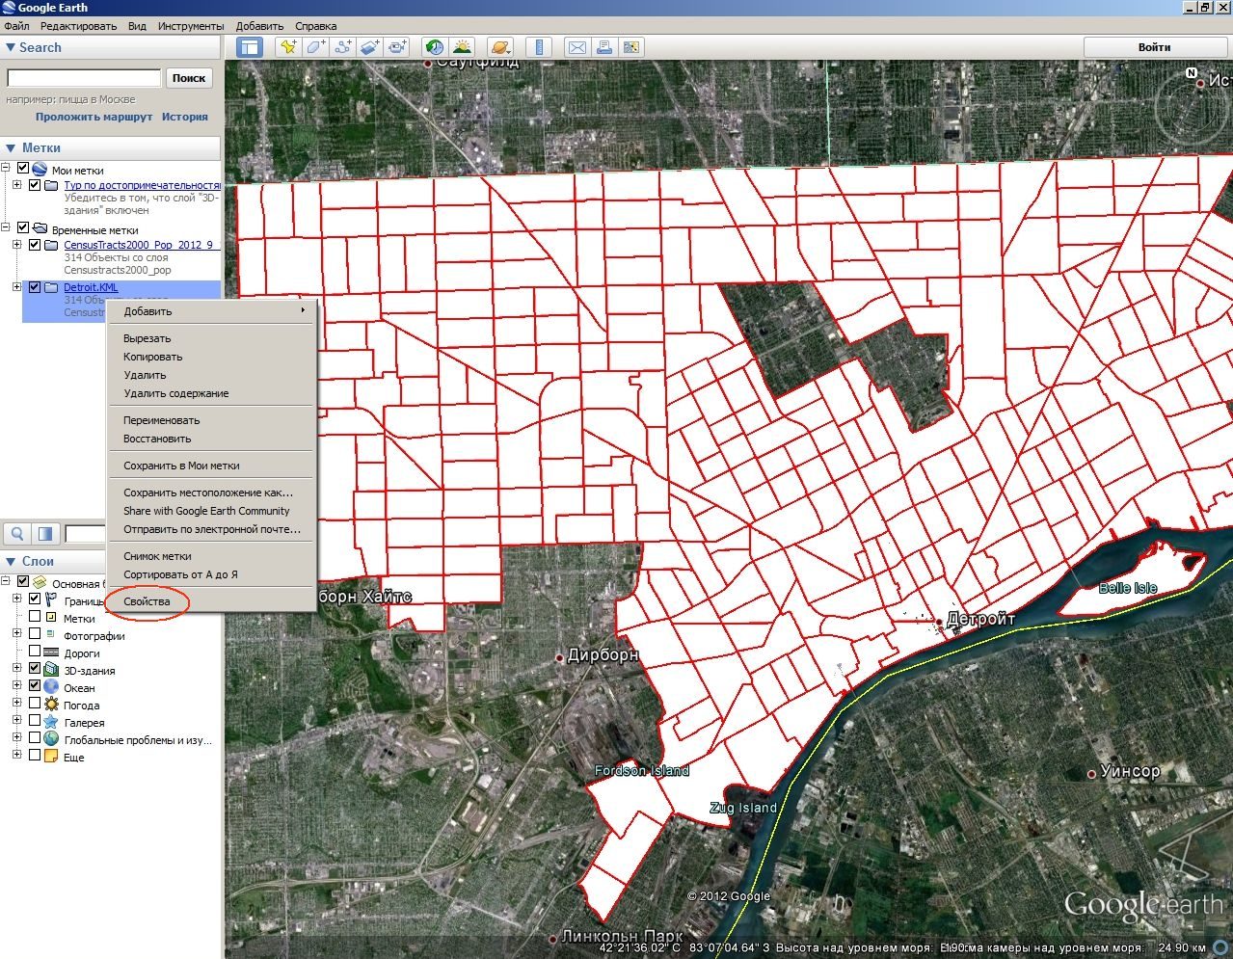Select Свойства in the context menu
Screen dimensions: 1233x959
147,601
